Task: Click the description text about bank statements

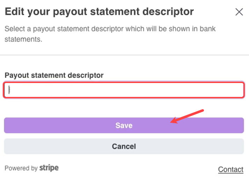Action: click(110, 34)
